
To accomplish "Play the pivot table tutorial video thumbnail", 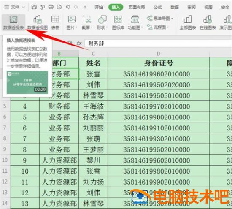I will point(27,82).
